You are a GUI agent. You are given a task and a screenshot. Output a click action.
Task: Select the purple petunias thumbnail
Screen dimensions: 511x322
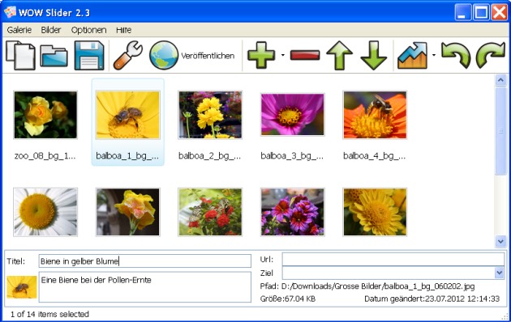[293, 212]
